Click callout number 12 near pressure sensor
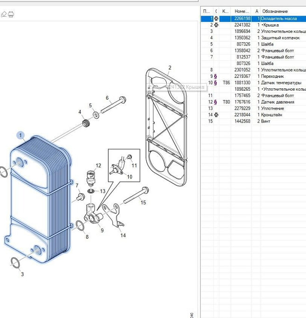Viewport: 306px width, 318px height. coord(99,166)
